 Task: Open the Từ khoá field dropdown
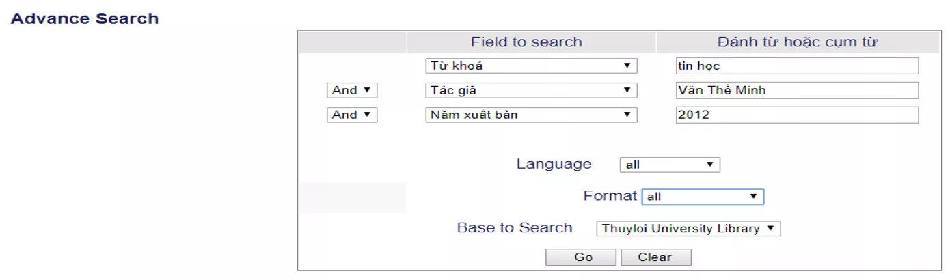tap(531, 66)
